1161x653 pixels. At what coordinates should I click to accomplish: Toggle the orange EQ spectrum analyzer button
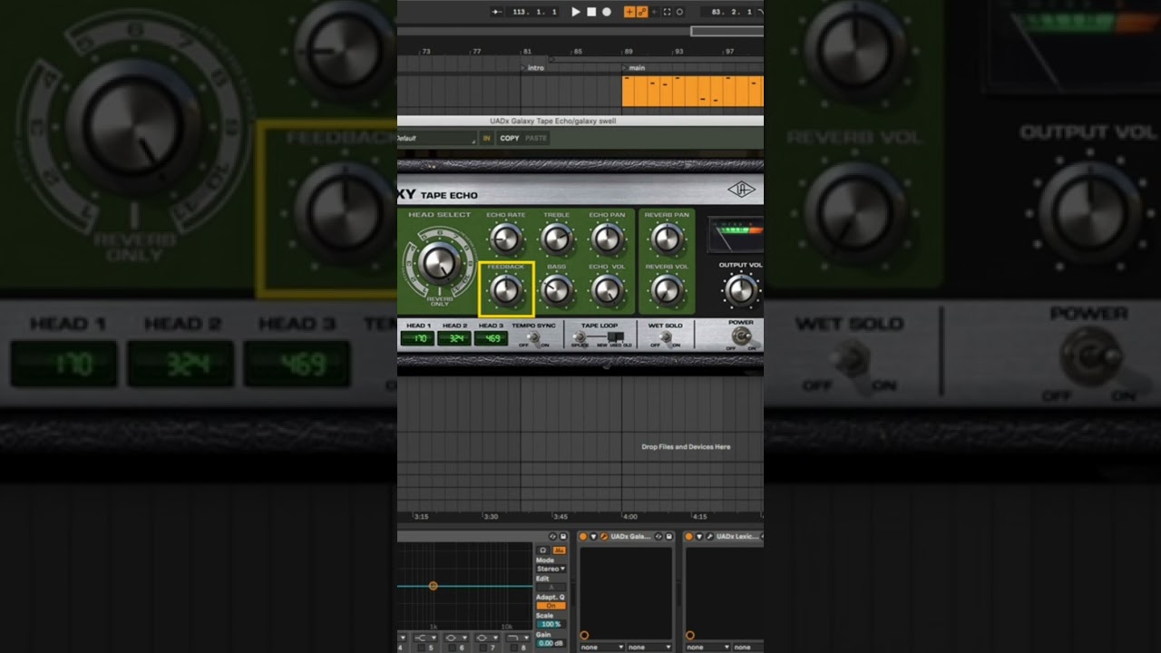point(560,551)
